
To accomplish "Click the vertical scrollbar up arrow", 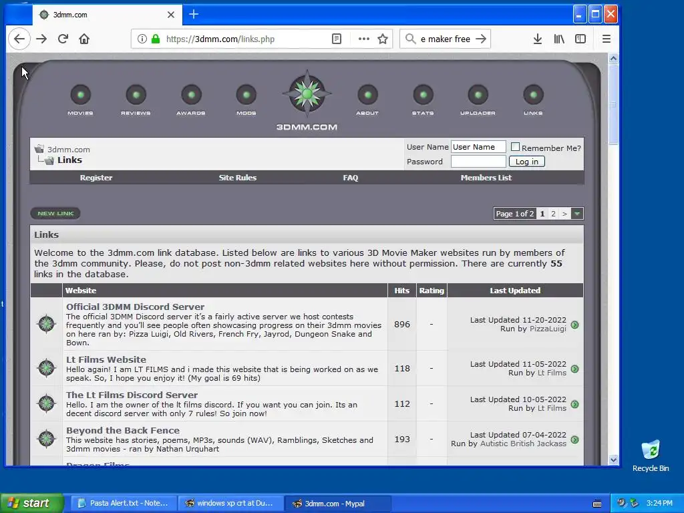I will tap(613, 59).
